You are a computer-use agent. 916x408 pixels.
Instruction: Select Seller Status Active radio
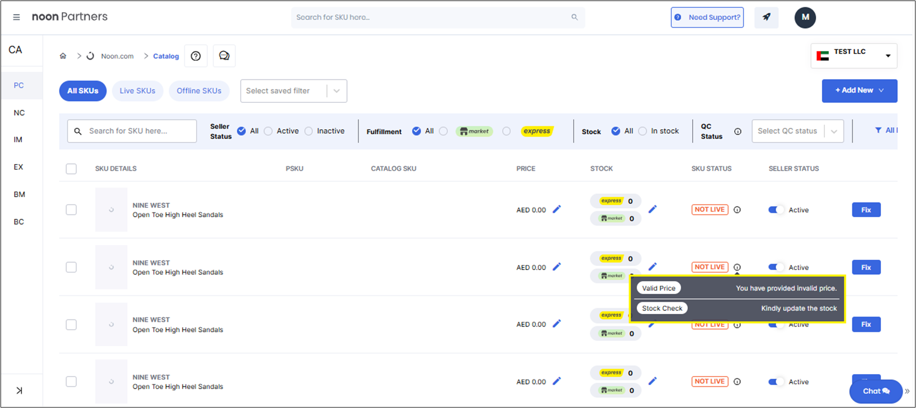[x=268, y=131]
